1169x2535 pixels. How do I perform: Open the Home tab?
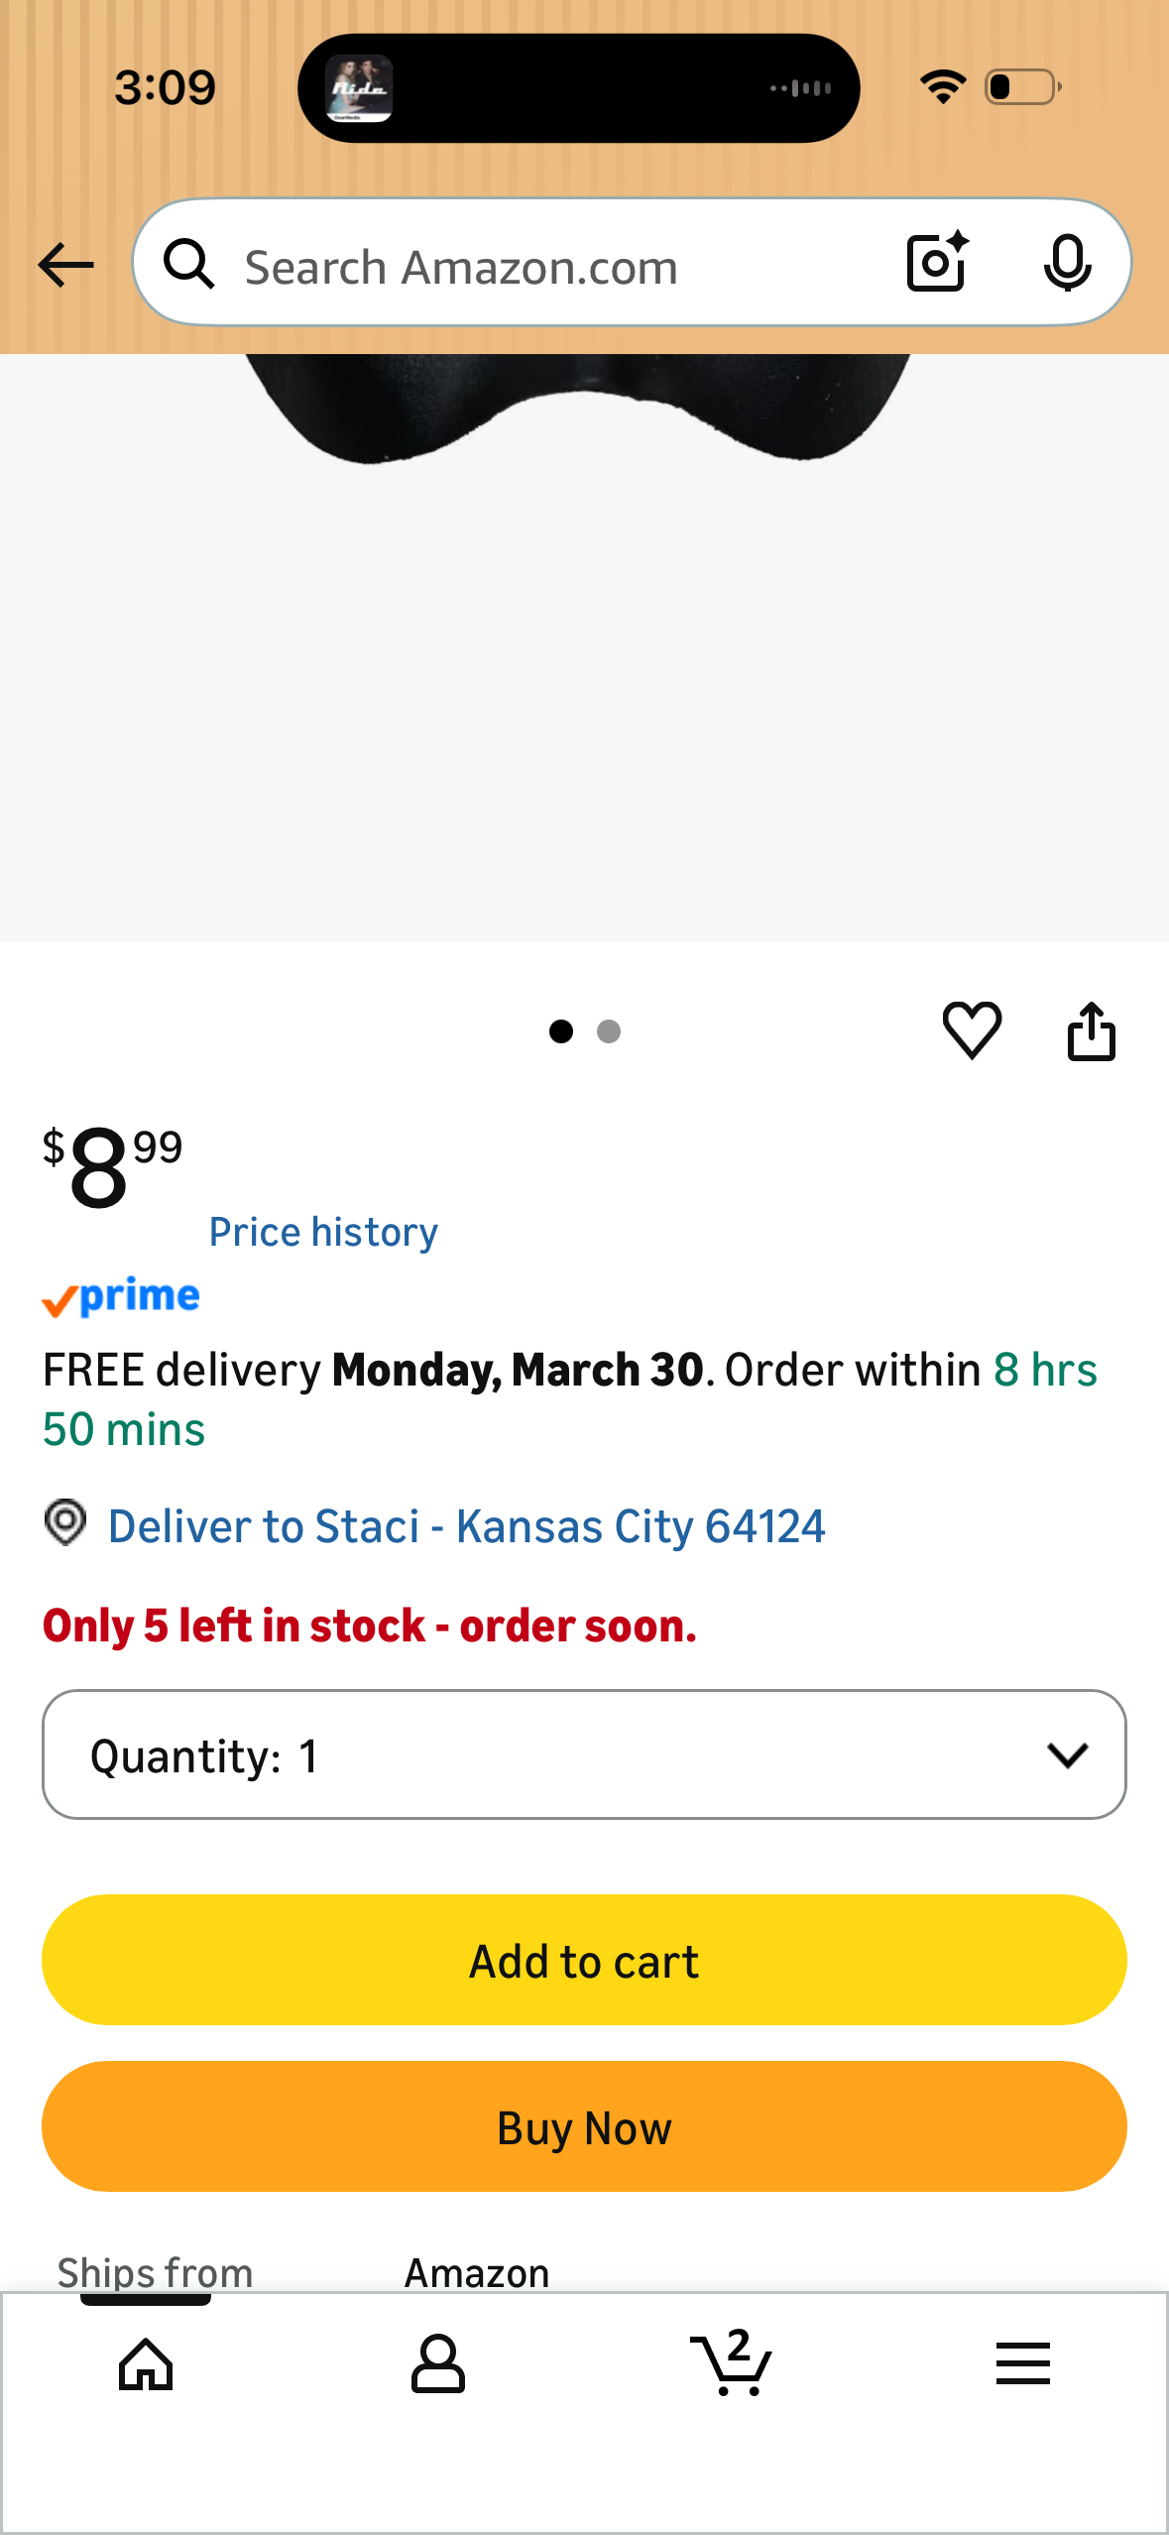click(146, 2364)
